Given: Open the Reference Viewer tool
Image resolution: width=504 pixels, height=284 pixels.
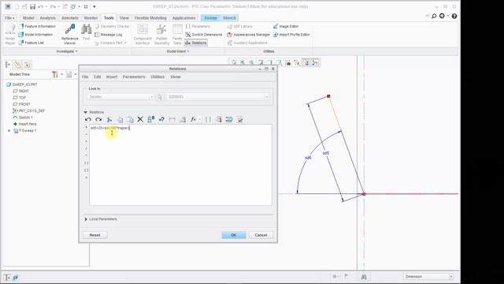Looking at the screenshot, I should (x=70, y=34).
